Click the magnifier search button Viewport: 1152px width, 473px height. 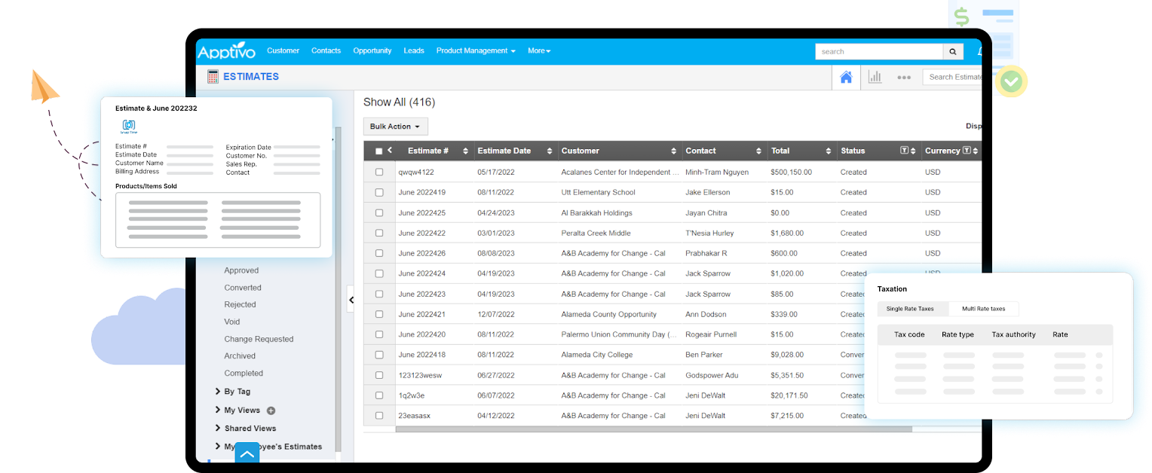[x=953, y=51]
